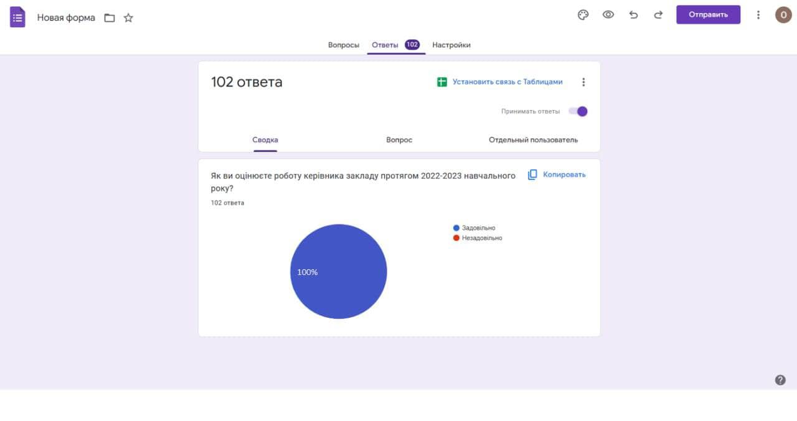The height and width of the screenshot is (421, 797).
Task: Click Установить связь с Таблицами link
Action: [507, 82]
